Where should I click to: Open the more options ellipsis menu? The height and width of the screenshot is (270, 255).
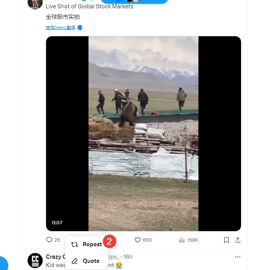point(238,257)
